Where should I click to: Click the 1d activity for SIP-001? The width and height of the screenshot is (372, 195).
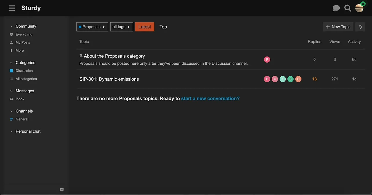click(x=354, y=79)
